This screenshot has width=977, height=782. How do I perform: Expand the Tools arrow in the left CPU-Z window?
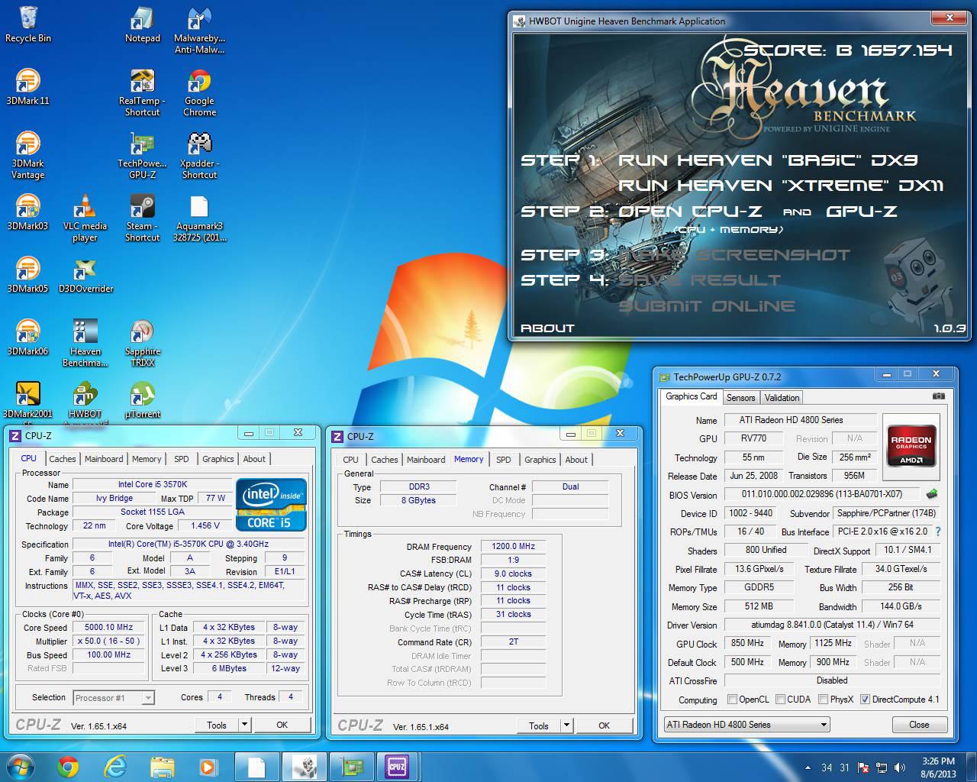pos(244,725)
